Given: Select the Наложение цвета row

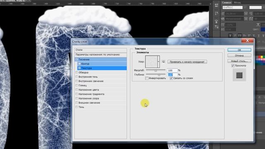Looking at the screenshot, I should tap(101, 90).
